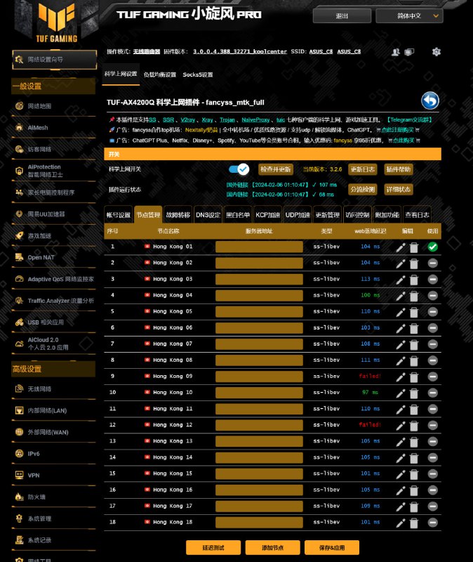Click the save & apply button

332,548
